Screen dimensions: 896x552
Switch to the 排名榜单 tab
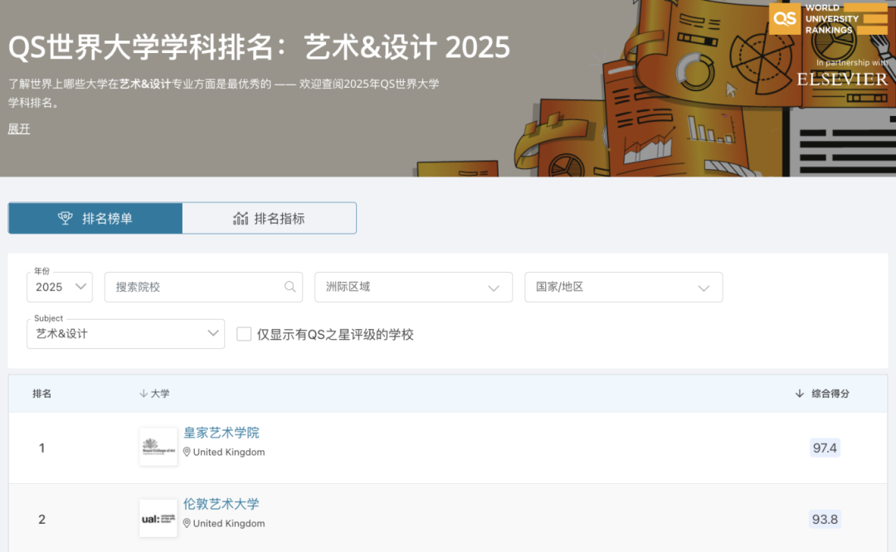[95, 218]
